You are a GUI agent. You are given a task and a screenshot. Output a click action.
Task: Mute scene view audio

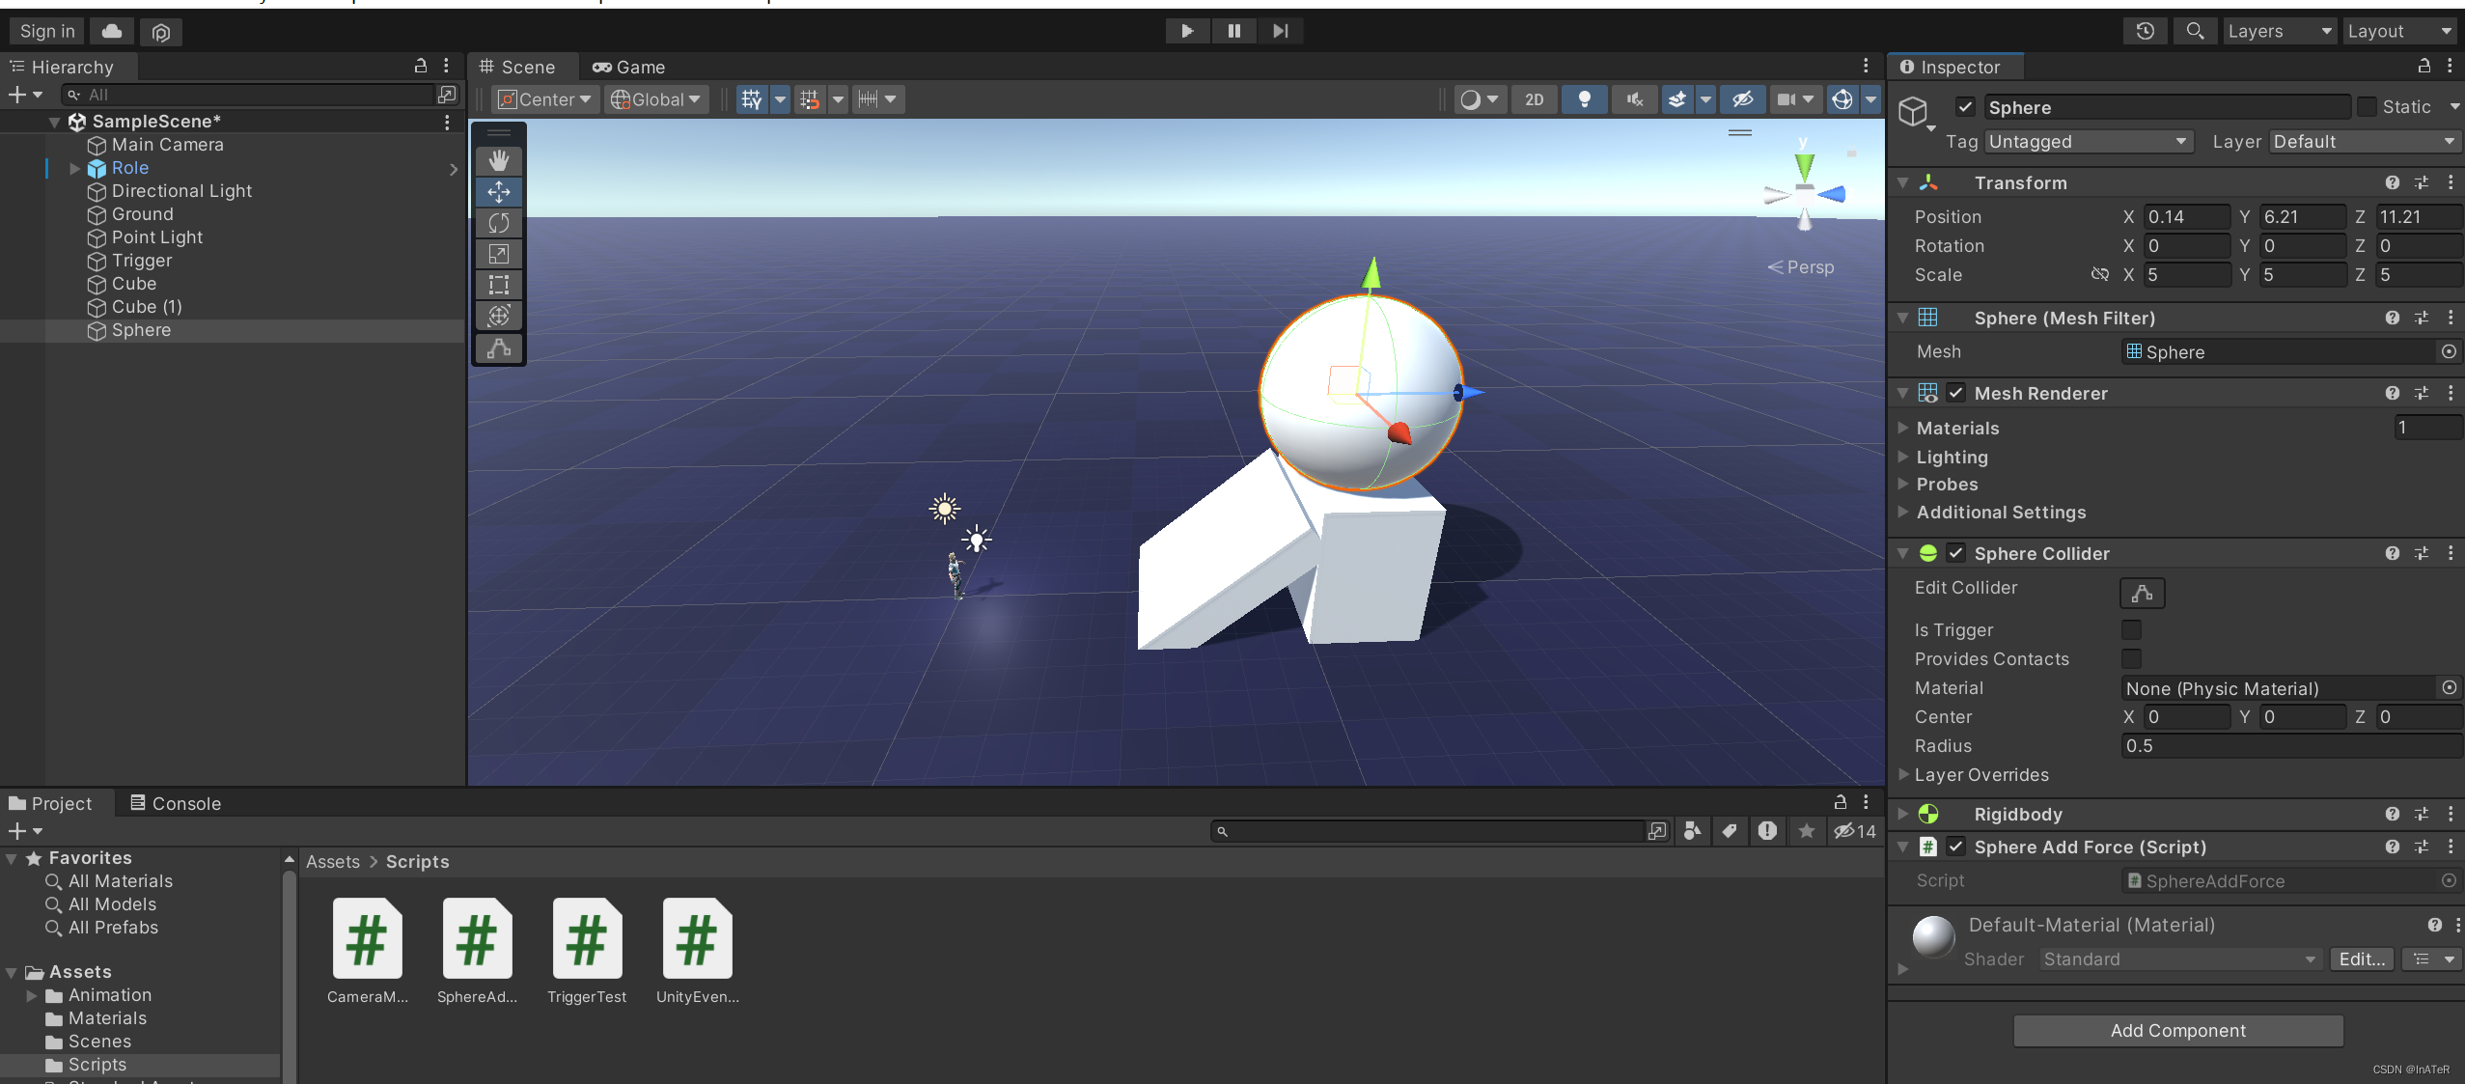pos(1634,99)
